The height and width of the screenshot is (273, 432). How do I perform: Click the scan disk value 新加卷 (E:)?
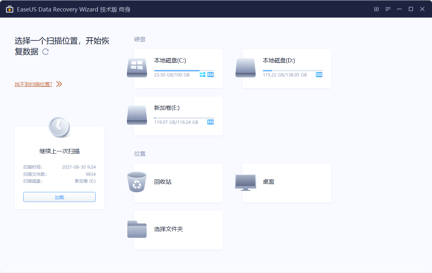pyautogui.click(x=85, y=181)
